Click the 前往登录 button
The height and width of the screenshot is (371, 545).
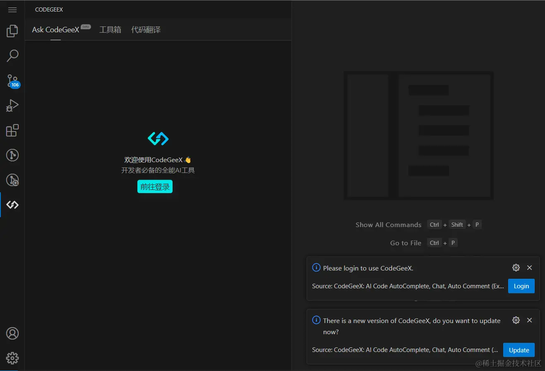click(155, 187)
